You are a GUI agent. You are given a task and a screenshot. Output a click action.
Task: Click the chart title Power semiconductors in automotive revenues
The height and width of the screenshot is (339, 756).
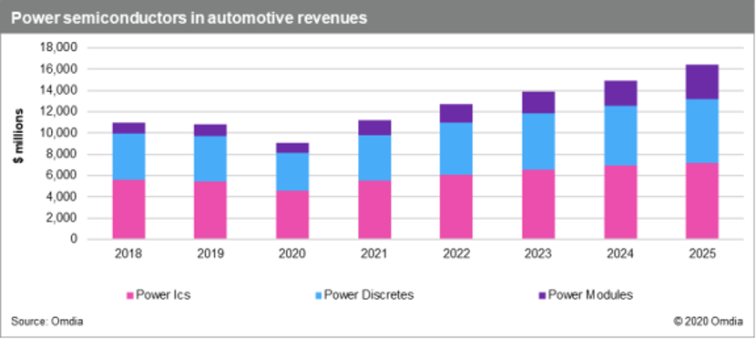(189, 18)
